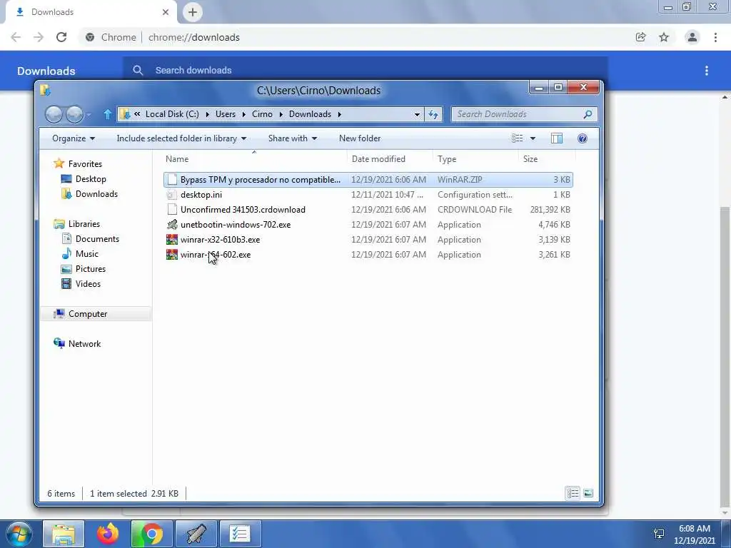Click the Chrome share page icon
Screen dimensions: 731x548
[x=640, y=37]
